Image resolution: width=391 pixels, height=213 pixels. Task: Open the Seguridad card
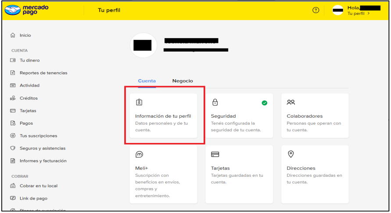(x=239, y=116)
